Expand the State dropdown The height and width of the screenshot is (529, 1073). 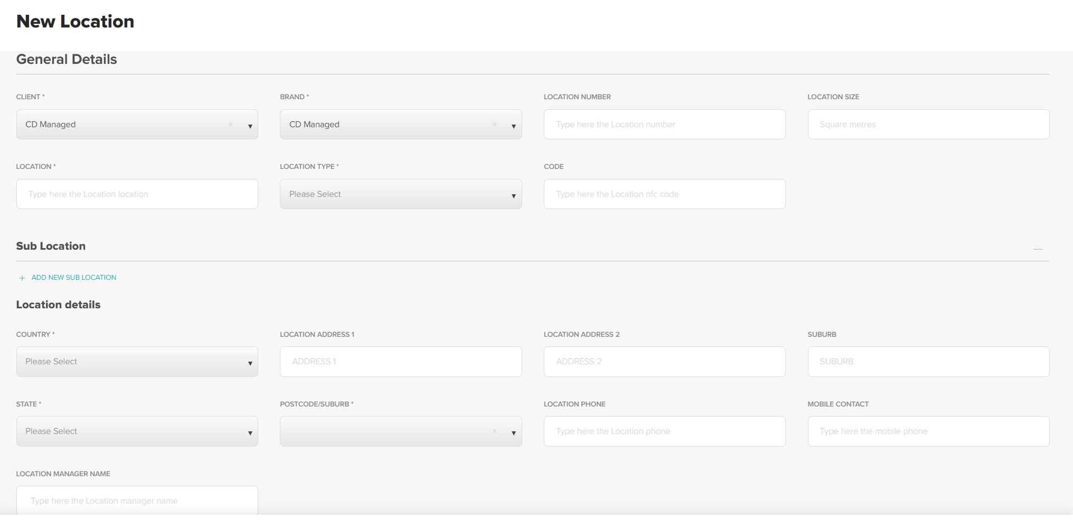[250, 432]
